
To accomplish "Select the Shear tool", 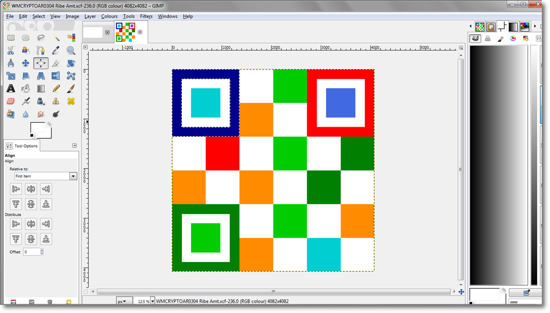I will point(25,76).
